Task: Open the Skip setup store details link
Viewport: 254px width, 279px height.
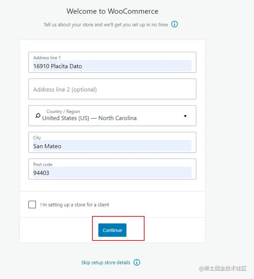Action: pos(106,262)
